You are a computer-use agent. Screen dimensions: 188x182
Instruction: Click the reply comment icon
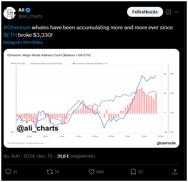pyautogui.click(x=8, y=172)
